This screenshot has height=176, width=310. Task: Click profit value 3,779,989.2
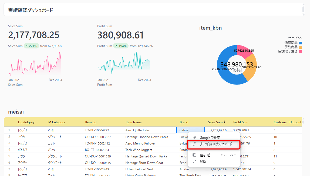pyautogui.click(x=241, y=130)
